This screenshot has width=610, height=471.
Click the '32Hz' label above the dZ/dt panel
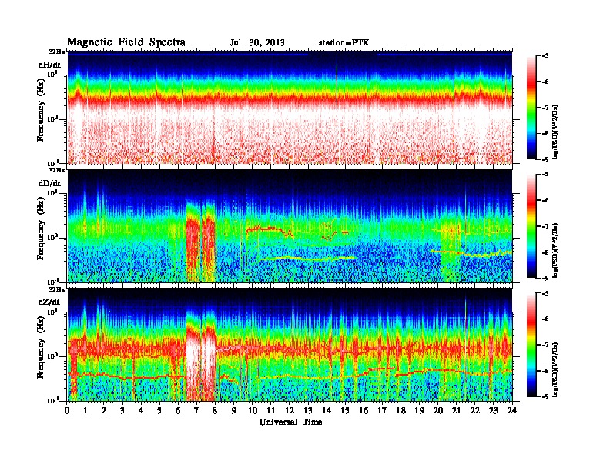click(57, 289)
